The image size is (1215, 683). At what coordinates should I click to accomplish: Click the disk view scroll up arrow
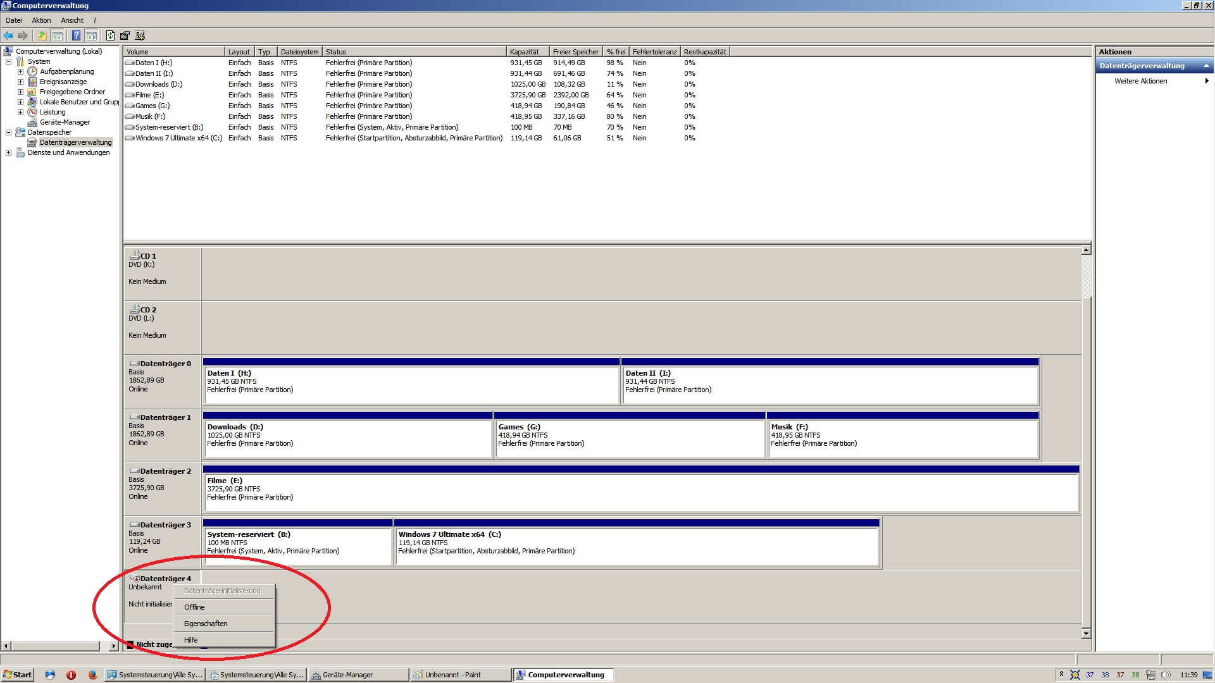[x=1086, y=250]
